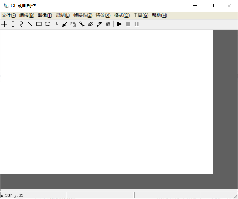Viewport: 238px width, 199px height.
Task: Open the 工具(G) menu
Action: point(141,15)
